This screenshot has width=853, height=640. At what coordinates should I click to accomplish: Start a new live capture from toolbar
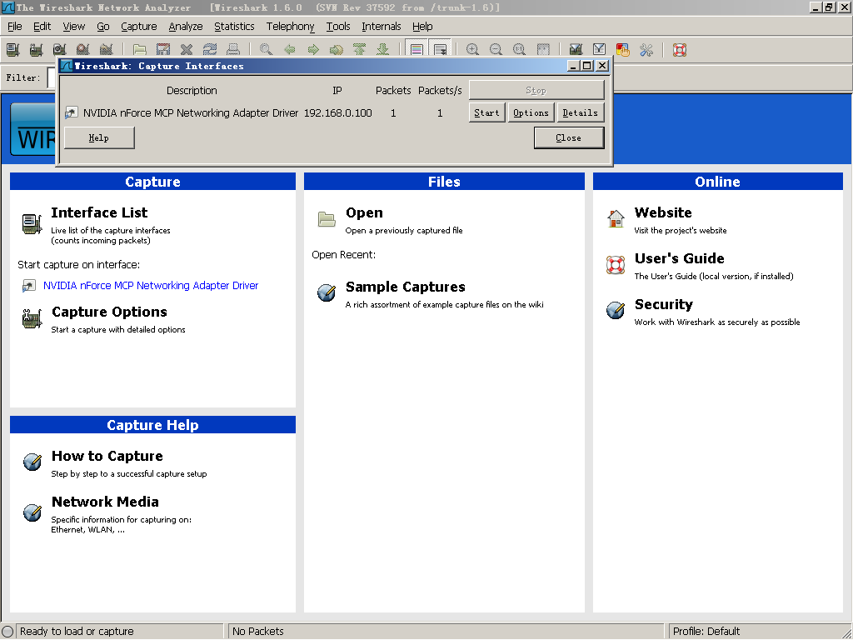pos(59,49)
